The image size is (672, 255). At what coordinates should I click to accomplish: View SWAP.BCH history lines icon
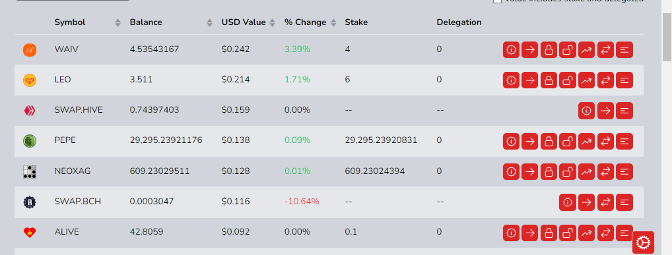point(624,202)
